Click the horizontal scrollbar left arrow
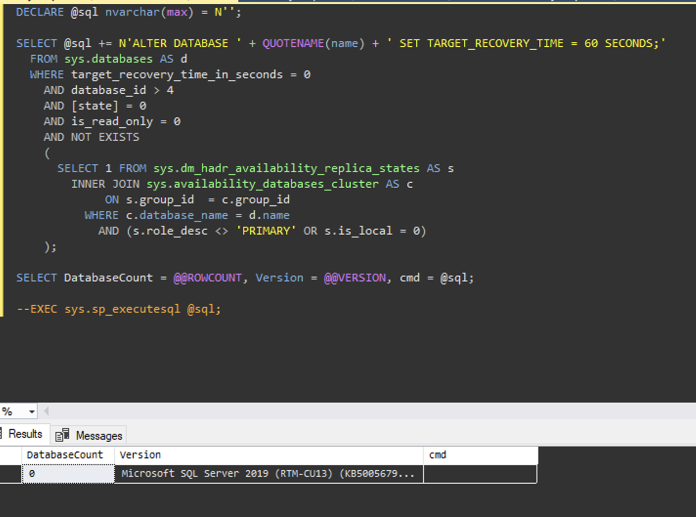The height and width of the screenshot is (517, 696). coord(46,412)
